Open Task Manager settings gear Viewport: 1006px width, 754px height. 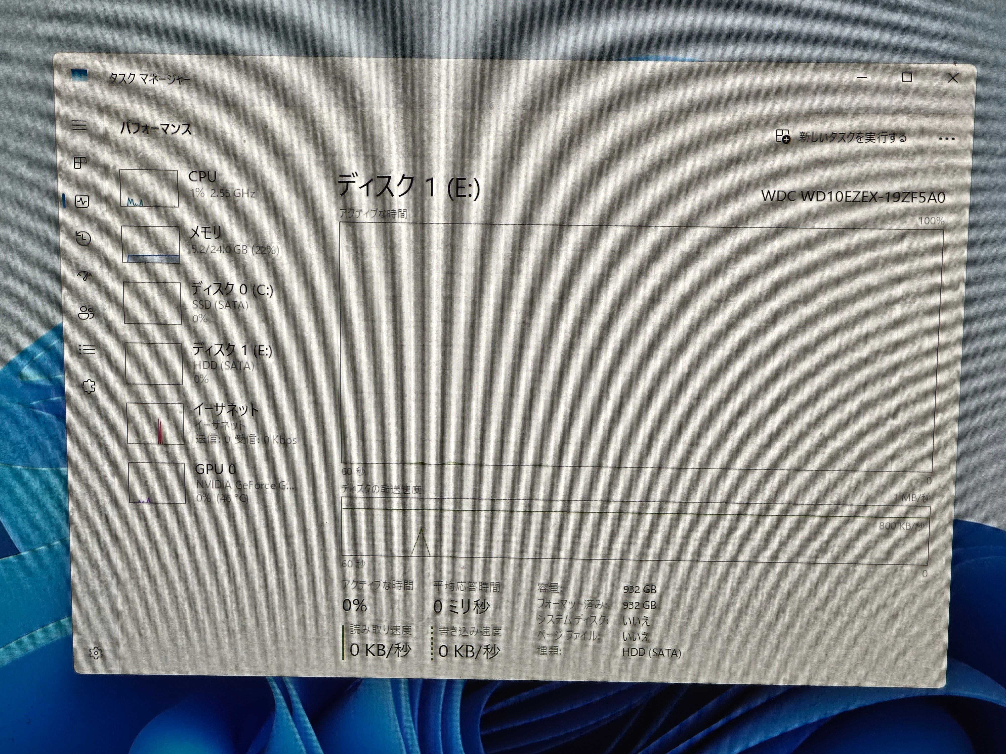click(96, 653)
